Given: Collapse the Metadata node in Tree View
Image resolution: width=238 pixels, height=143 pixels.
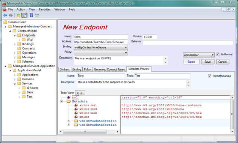Looking at the screenshot, I should [61, 101].
